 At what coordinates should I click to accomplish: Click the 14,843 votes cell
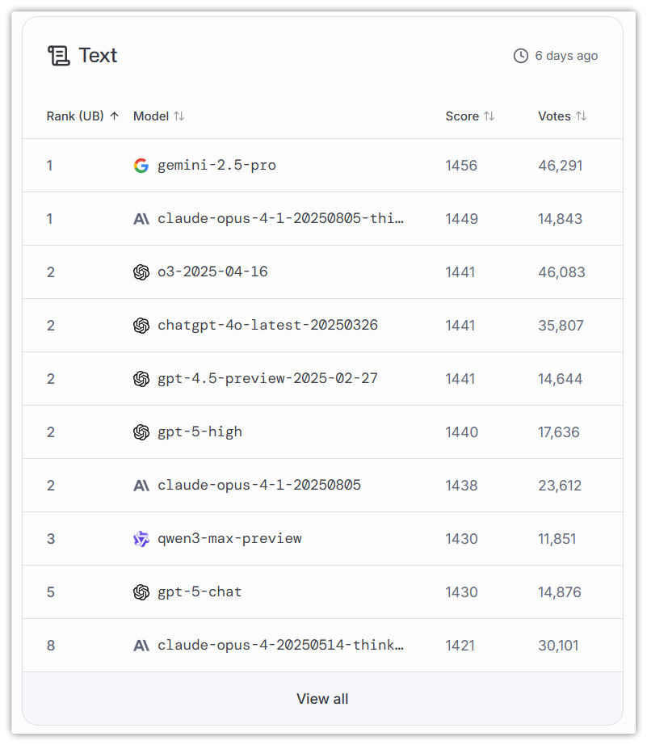[x=560, y=218]
